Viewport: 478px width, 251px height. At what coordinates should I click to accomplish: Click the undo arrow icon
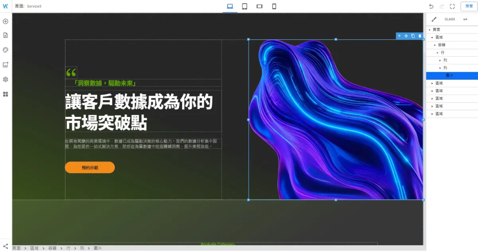[431, 6]
